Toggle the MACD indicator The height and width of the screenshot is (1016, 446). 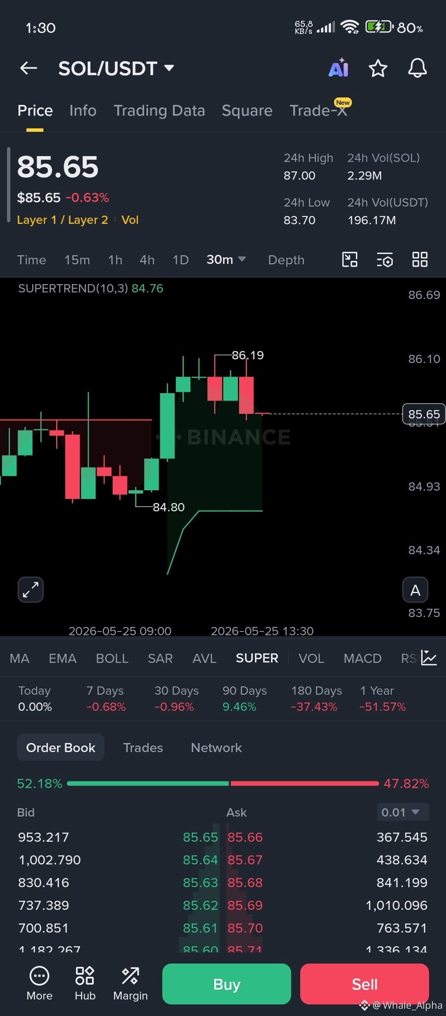pos(363,658)
